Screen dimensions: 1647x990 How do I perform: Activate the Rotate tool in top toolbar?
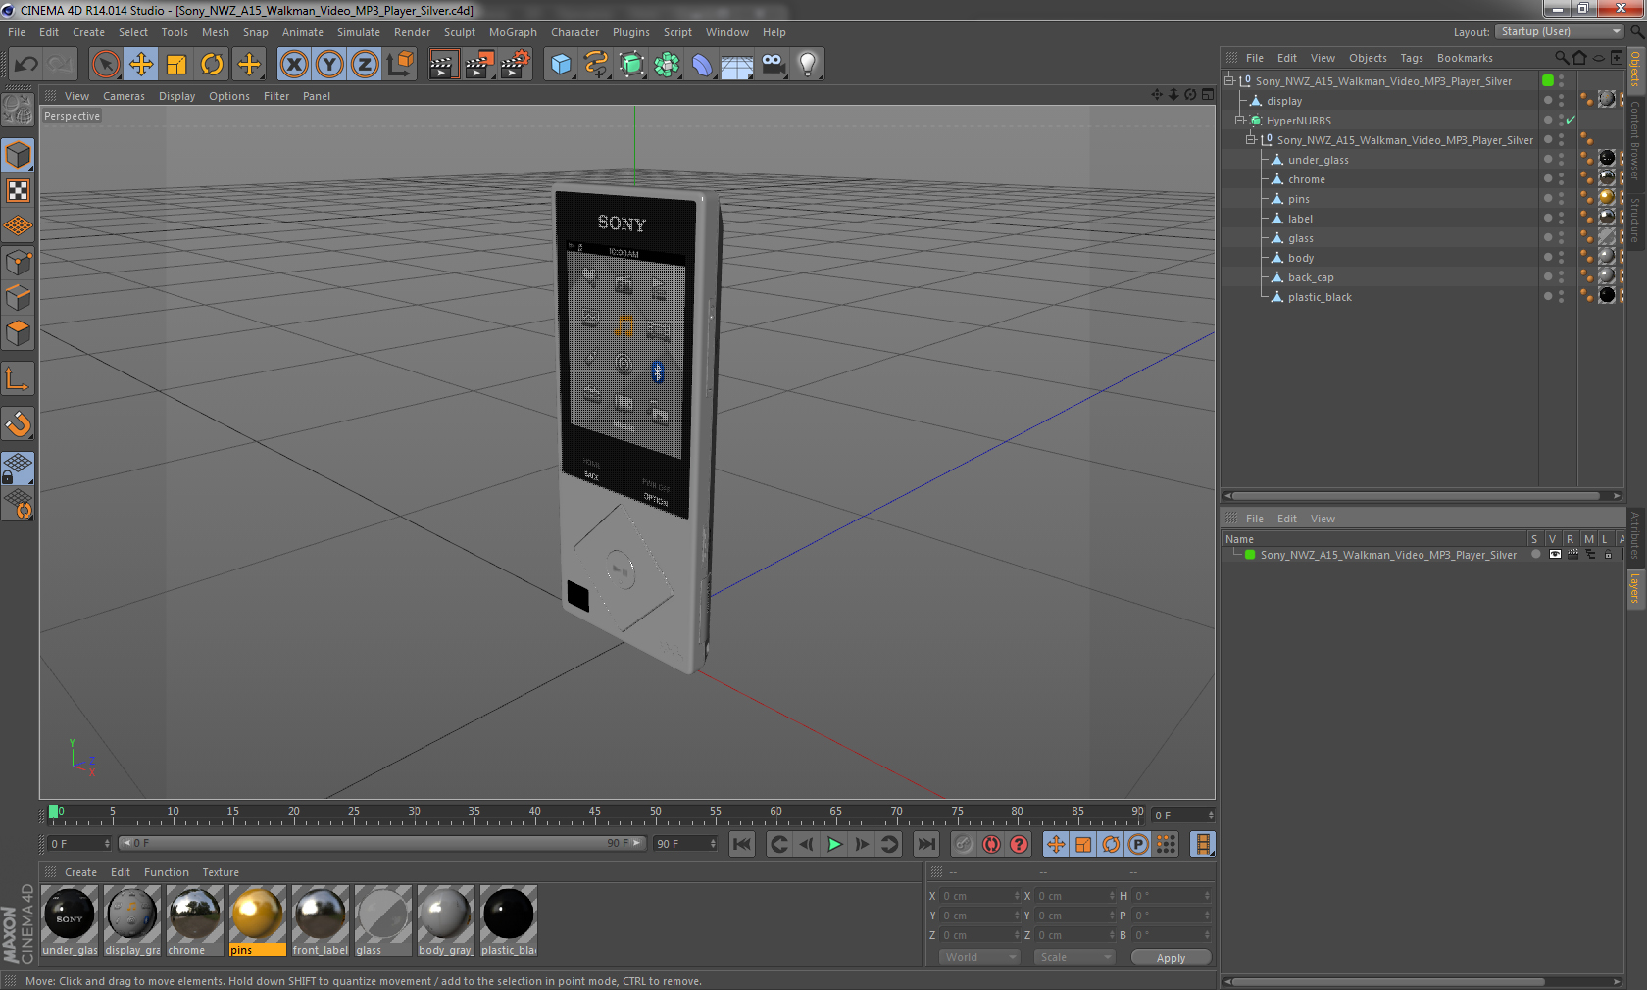tap(212, 65)
